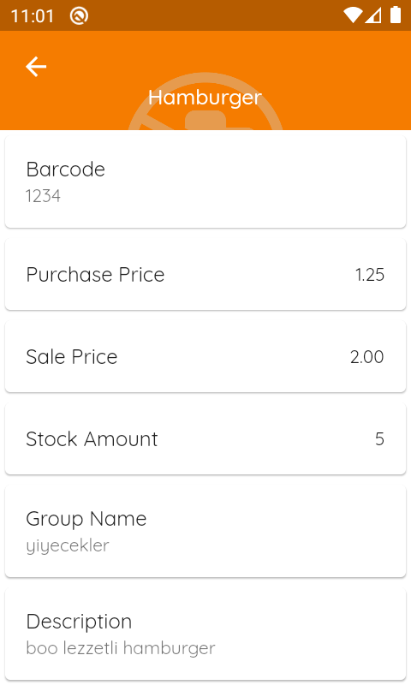
Task: Tap the Wi-Fi status icon
Action: (x=353, y=15)
